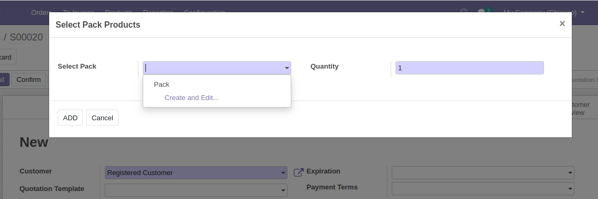Open the Expiration date dropdown
598x199 pixels.
pos(483,173)
